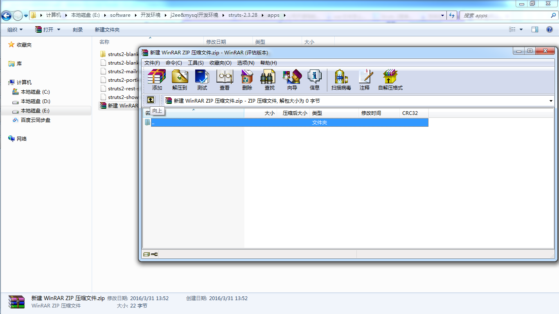Screen dimensions: 559x314
Task: Click the key icon in WinRAR status bar
Action: 154,254
